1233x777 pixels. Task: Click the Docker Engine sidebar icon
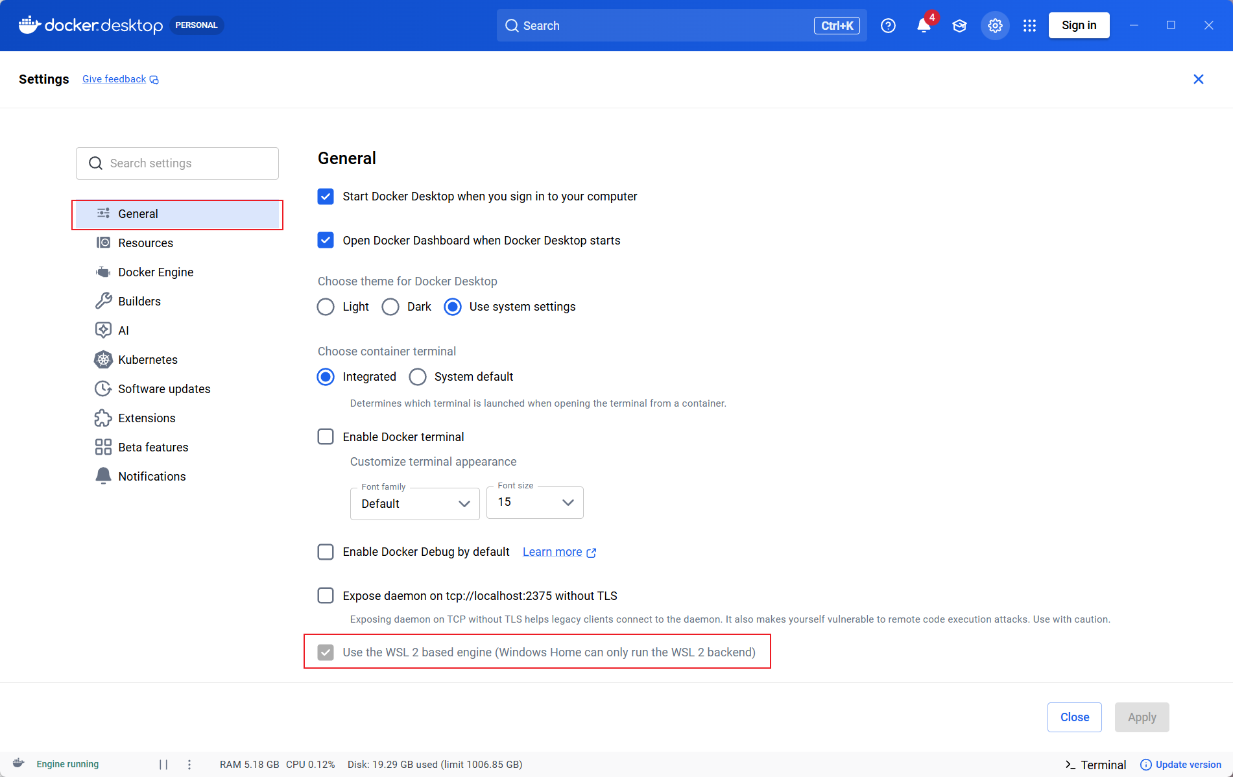(103, 272)
